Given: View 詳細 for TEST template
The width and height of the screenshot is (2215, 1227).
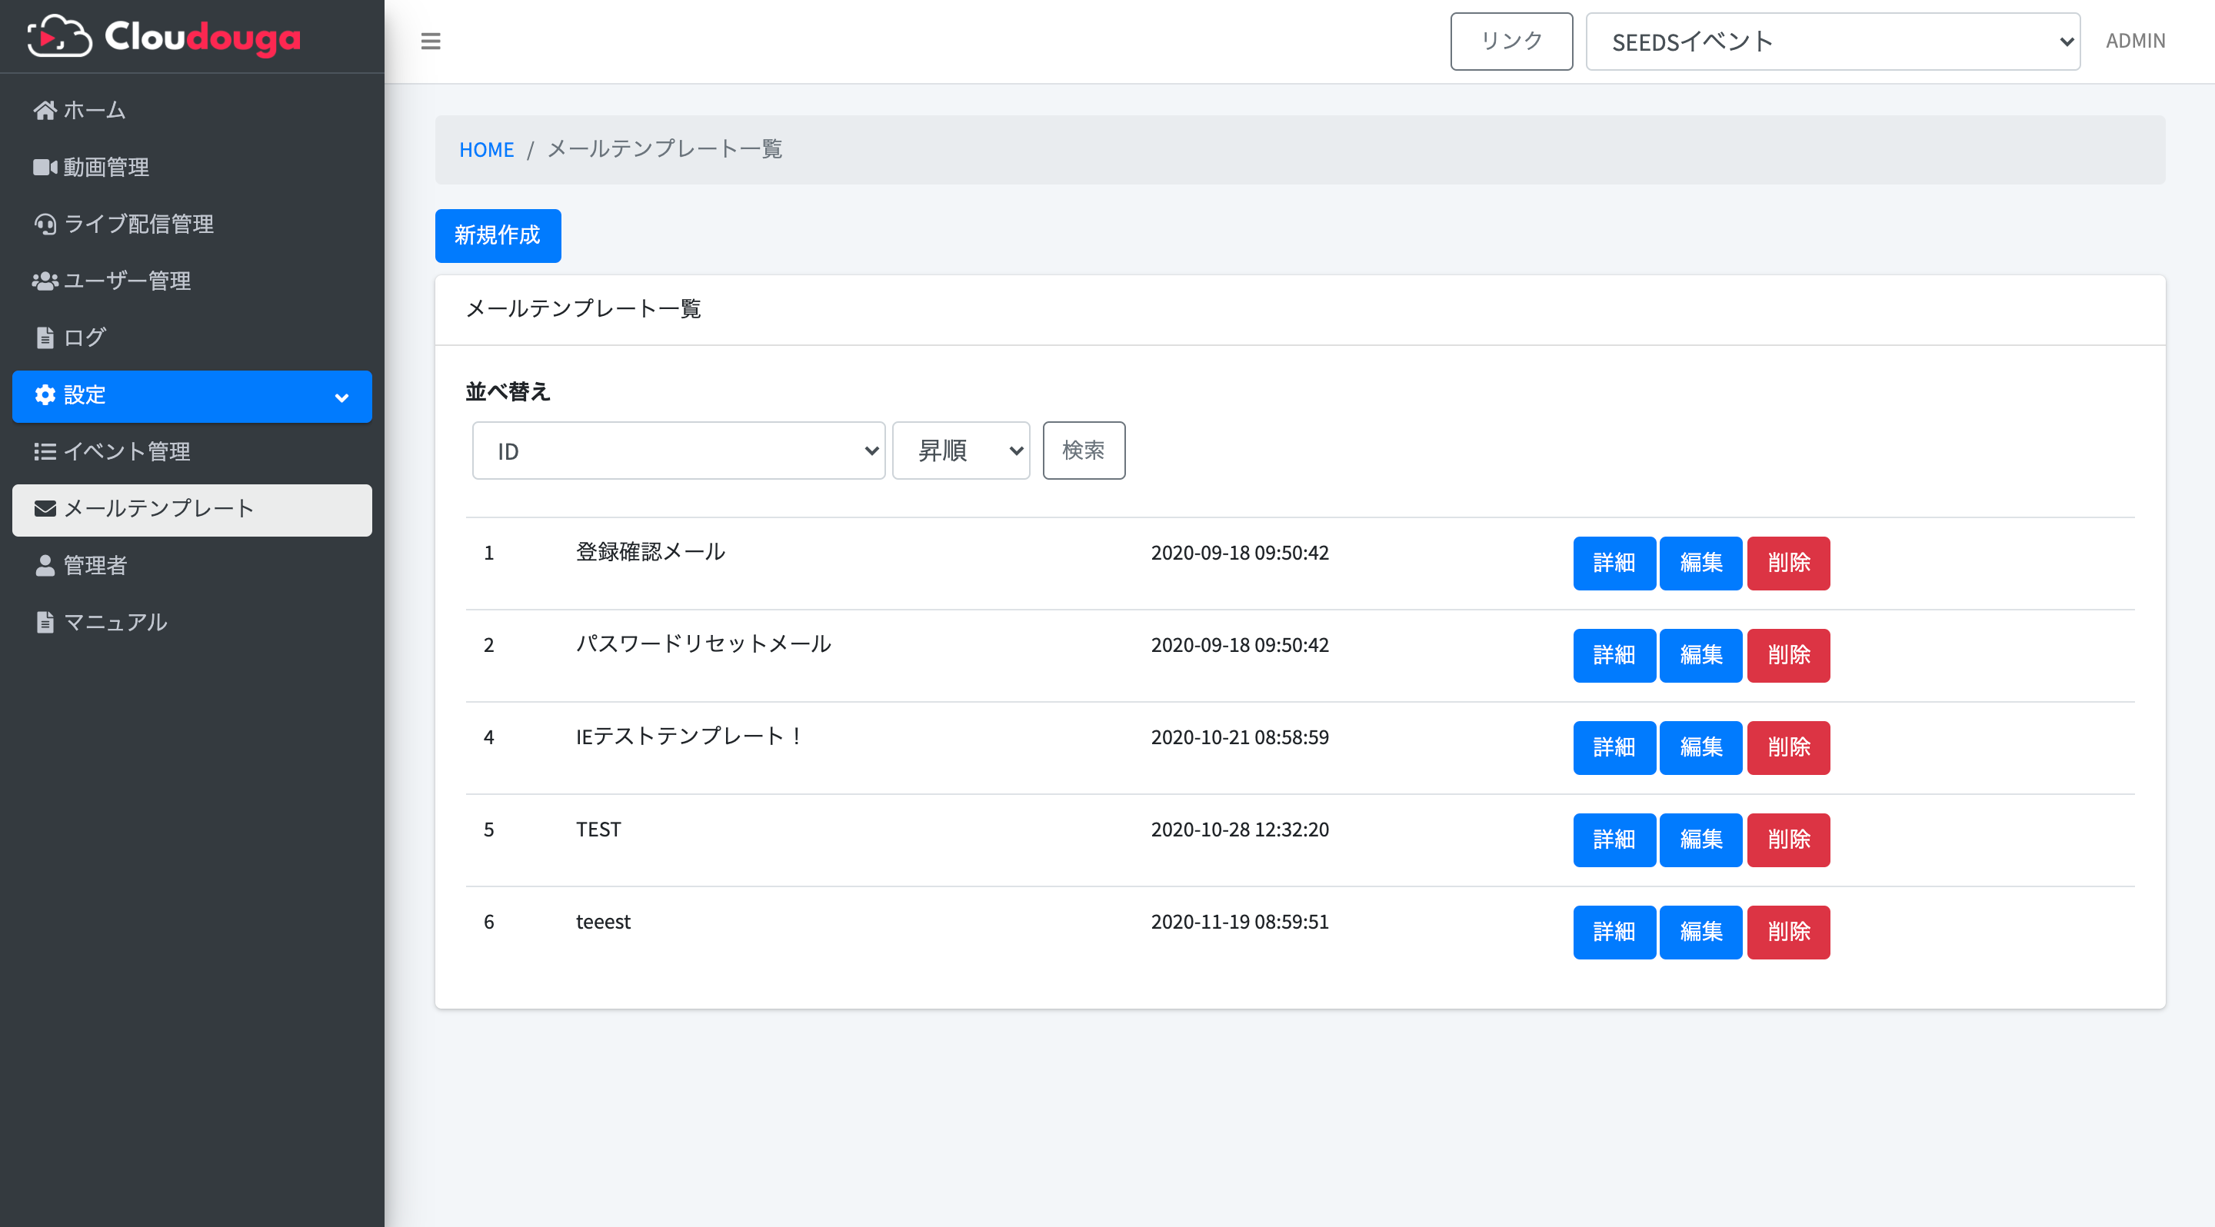Looking at the screenshot, I should click(1614, 840).
